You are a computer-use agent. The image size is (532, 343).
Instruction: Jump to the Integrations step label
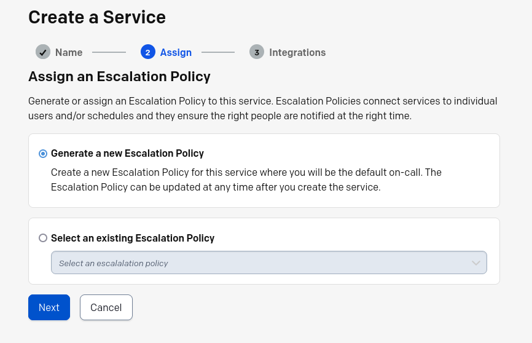(297, 52)
